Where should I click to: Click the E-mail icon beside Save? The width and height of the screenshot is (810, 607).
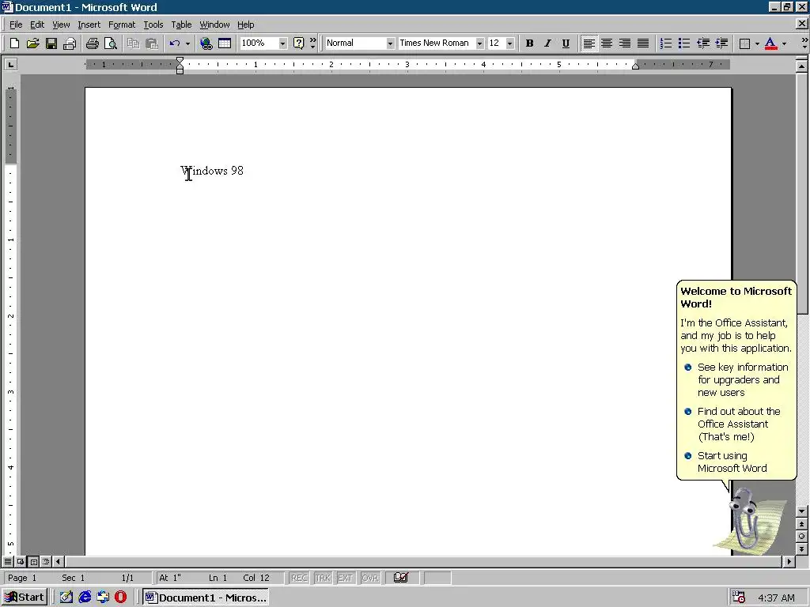pos(70,43)
